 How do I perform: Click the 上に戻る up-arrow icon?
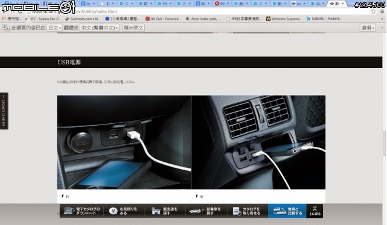pyautogui.click(x=315, y=209)
